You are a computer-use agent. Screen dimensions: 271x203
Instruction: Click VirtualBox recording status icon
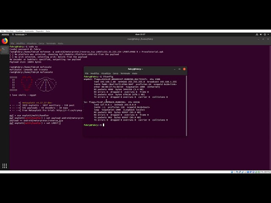(251, 172)
